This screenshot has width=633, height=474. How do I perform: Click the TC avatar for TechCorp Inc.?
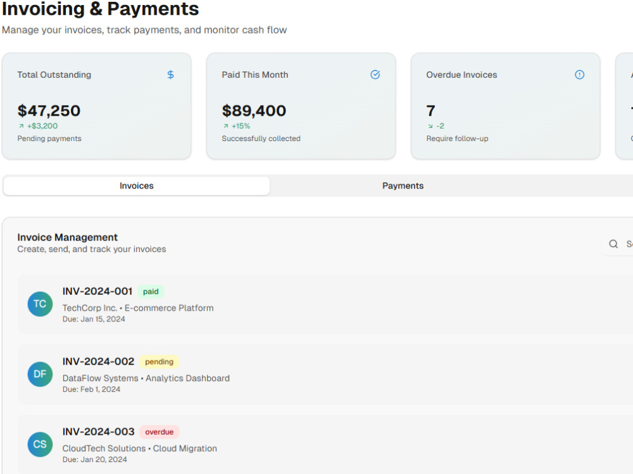coord(40,304)
